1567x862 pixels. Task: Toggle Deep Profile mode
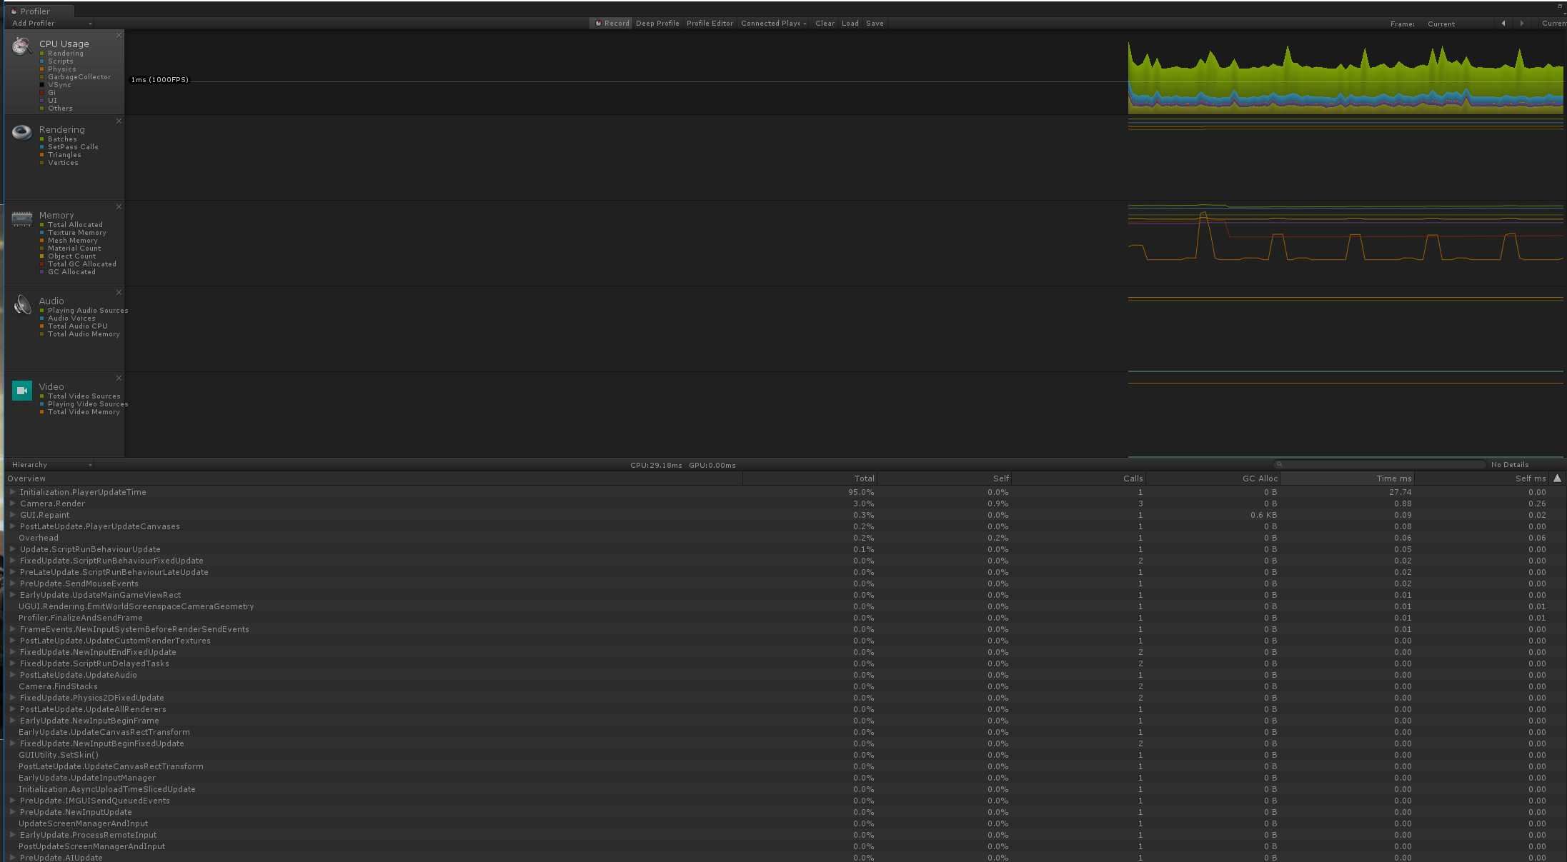tap(657, 24)
